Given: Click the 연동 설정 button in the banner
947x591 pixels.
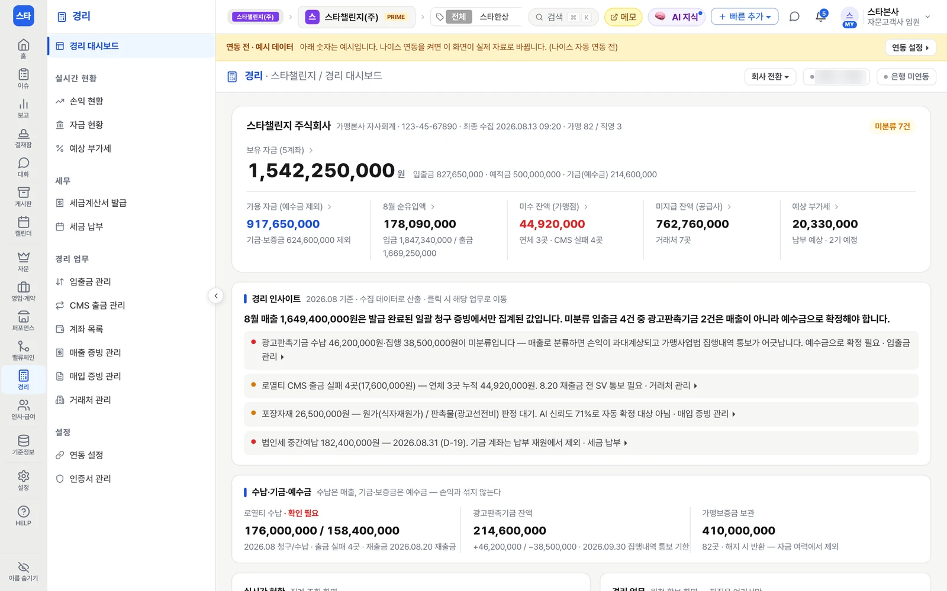Looking at the screenshot, I should pyautogui.click(x=910, y=47).
